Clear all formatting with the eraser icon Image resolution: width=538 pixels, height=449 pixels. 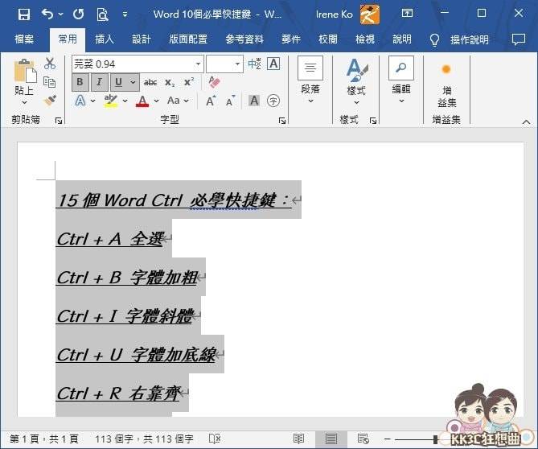tap(214, 82)
